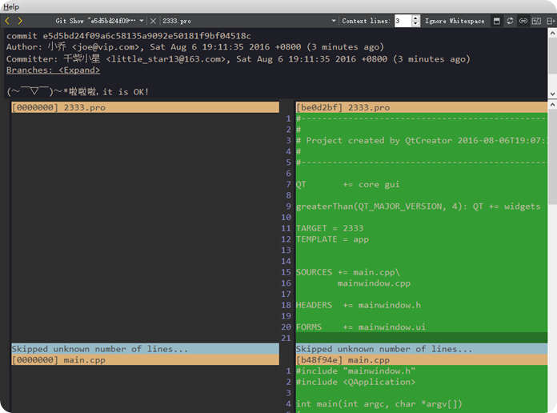557x413 pixels.
Task: Click the indented 'mainwindow.cpp' line
Action: (x=374, y=283)
